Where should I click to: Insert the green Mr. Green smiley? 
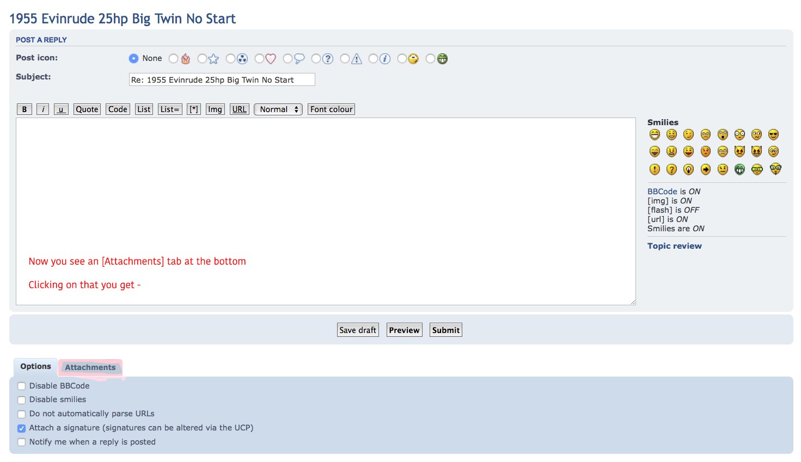[739, 169]
